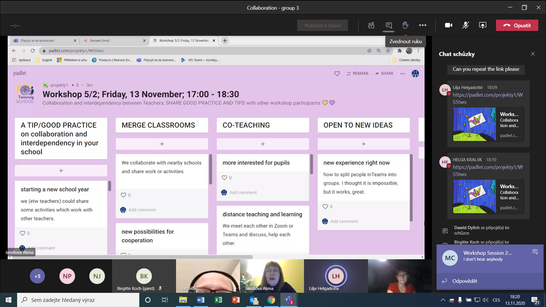Toggle the camera on or off
Screen dimensions: 546x307
click(x=448, y=25)
